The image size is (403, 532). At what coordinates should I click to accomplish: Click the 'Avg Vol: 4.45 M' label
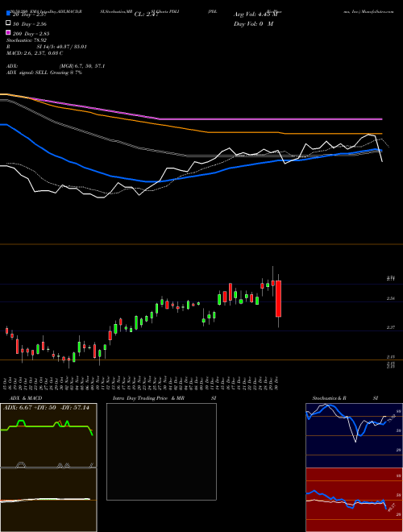256,15
